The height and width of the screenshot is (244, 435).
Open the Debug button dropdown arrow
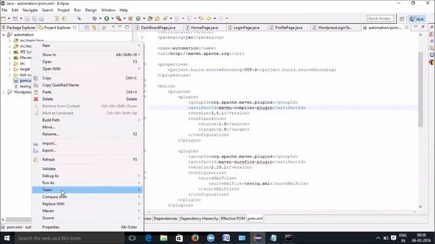click(100, 18)
